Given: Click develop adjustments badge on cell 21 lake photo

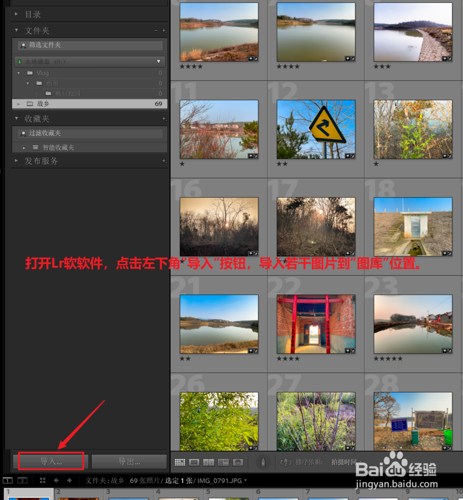Looking at the screenshot, I should tap(256, 350).
